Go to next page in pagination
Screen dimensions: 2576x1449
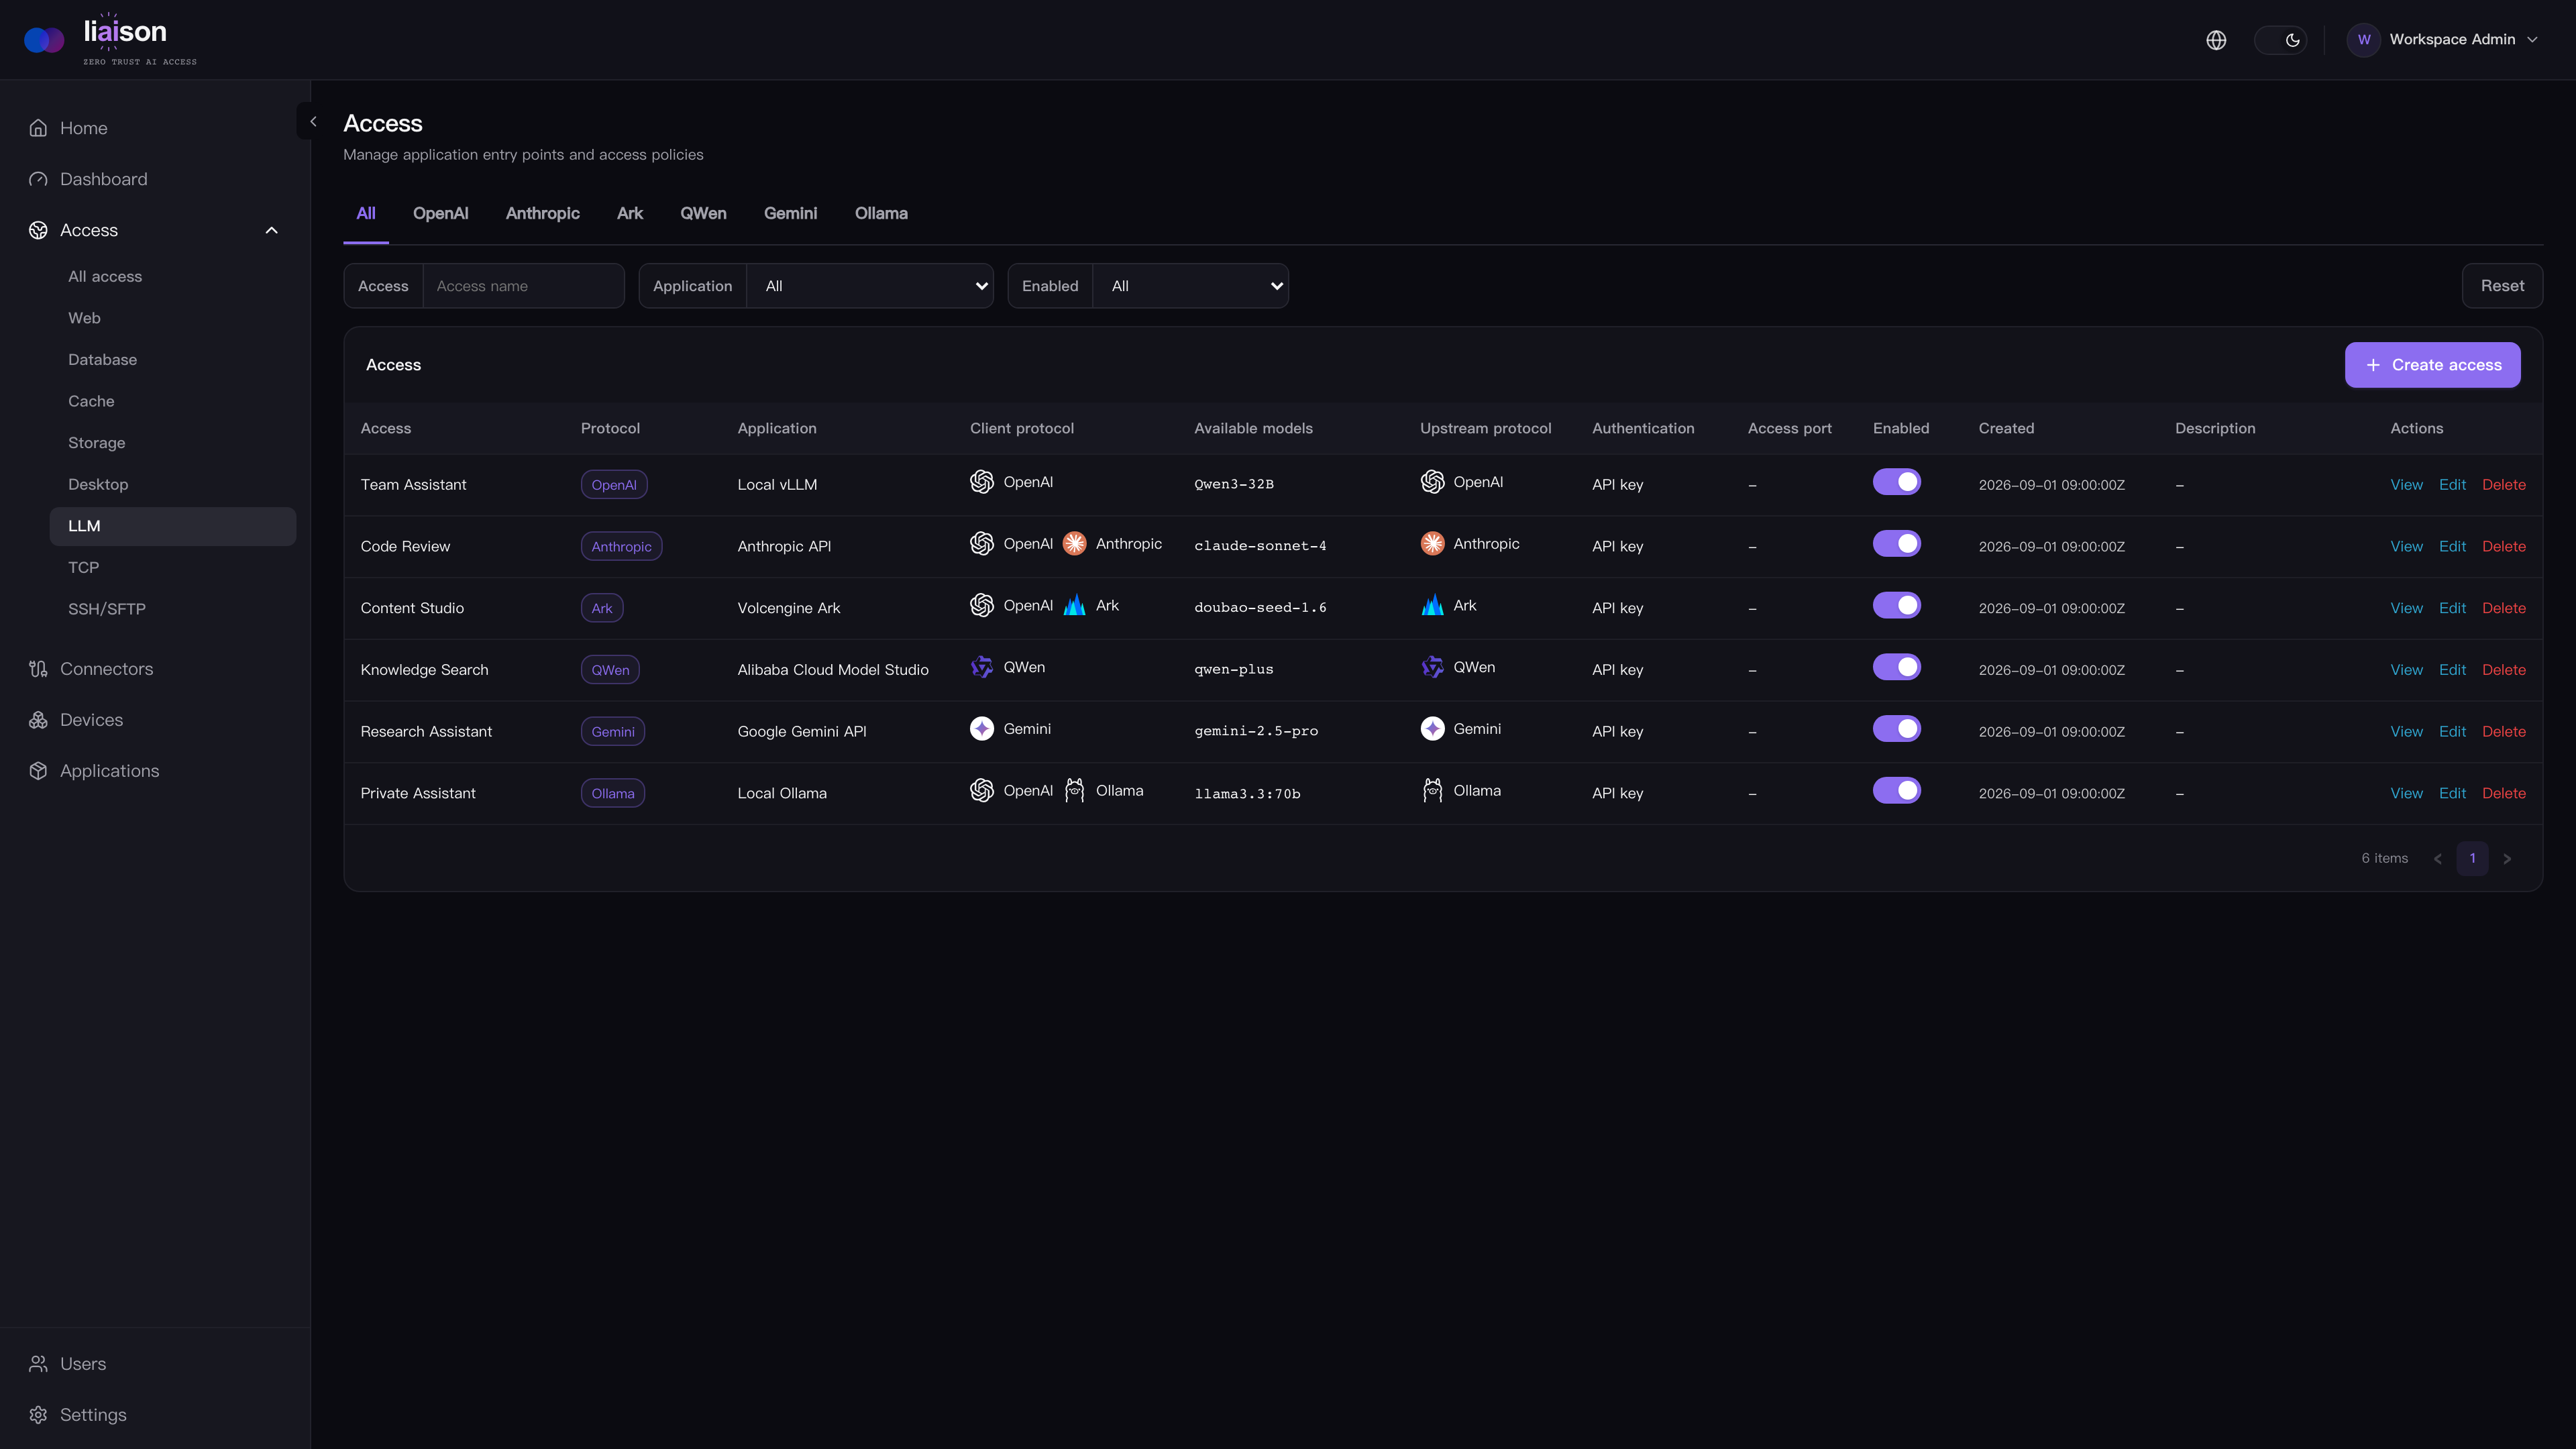coord(2507,858)
